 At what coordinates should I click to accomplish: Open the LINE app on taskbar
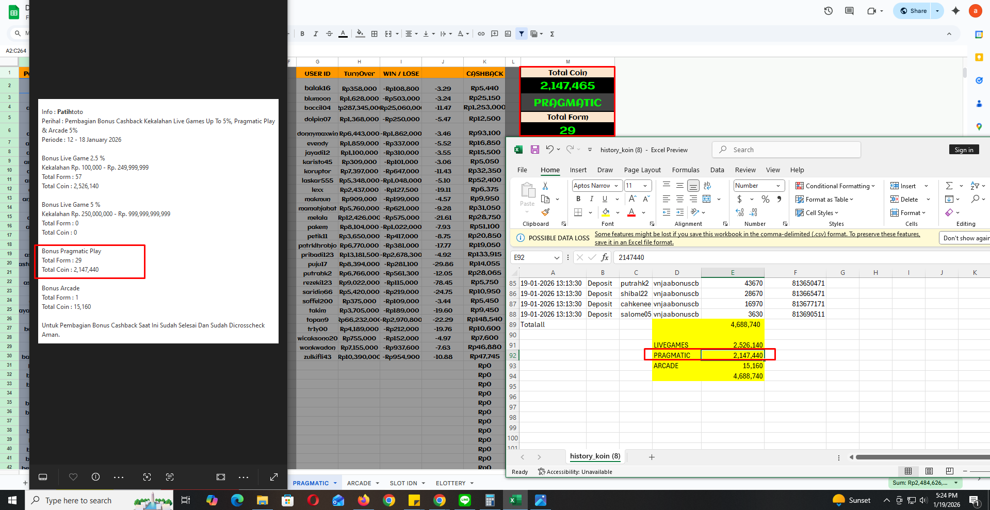coord(465,500)
